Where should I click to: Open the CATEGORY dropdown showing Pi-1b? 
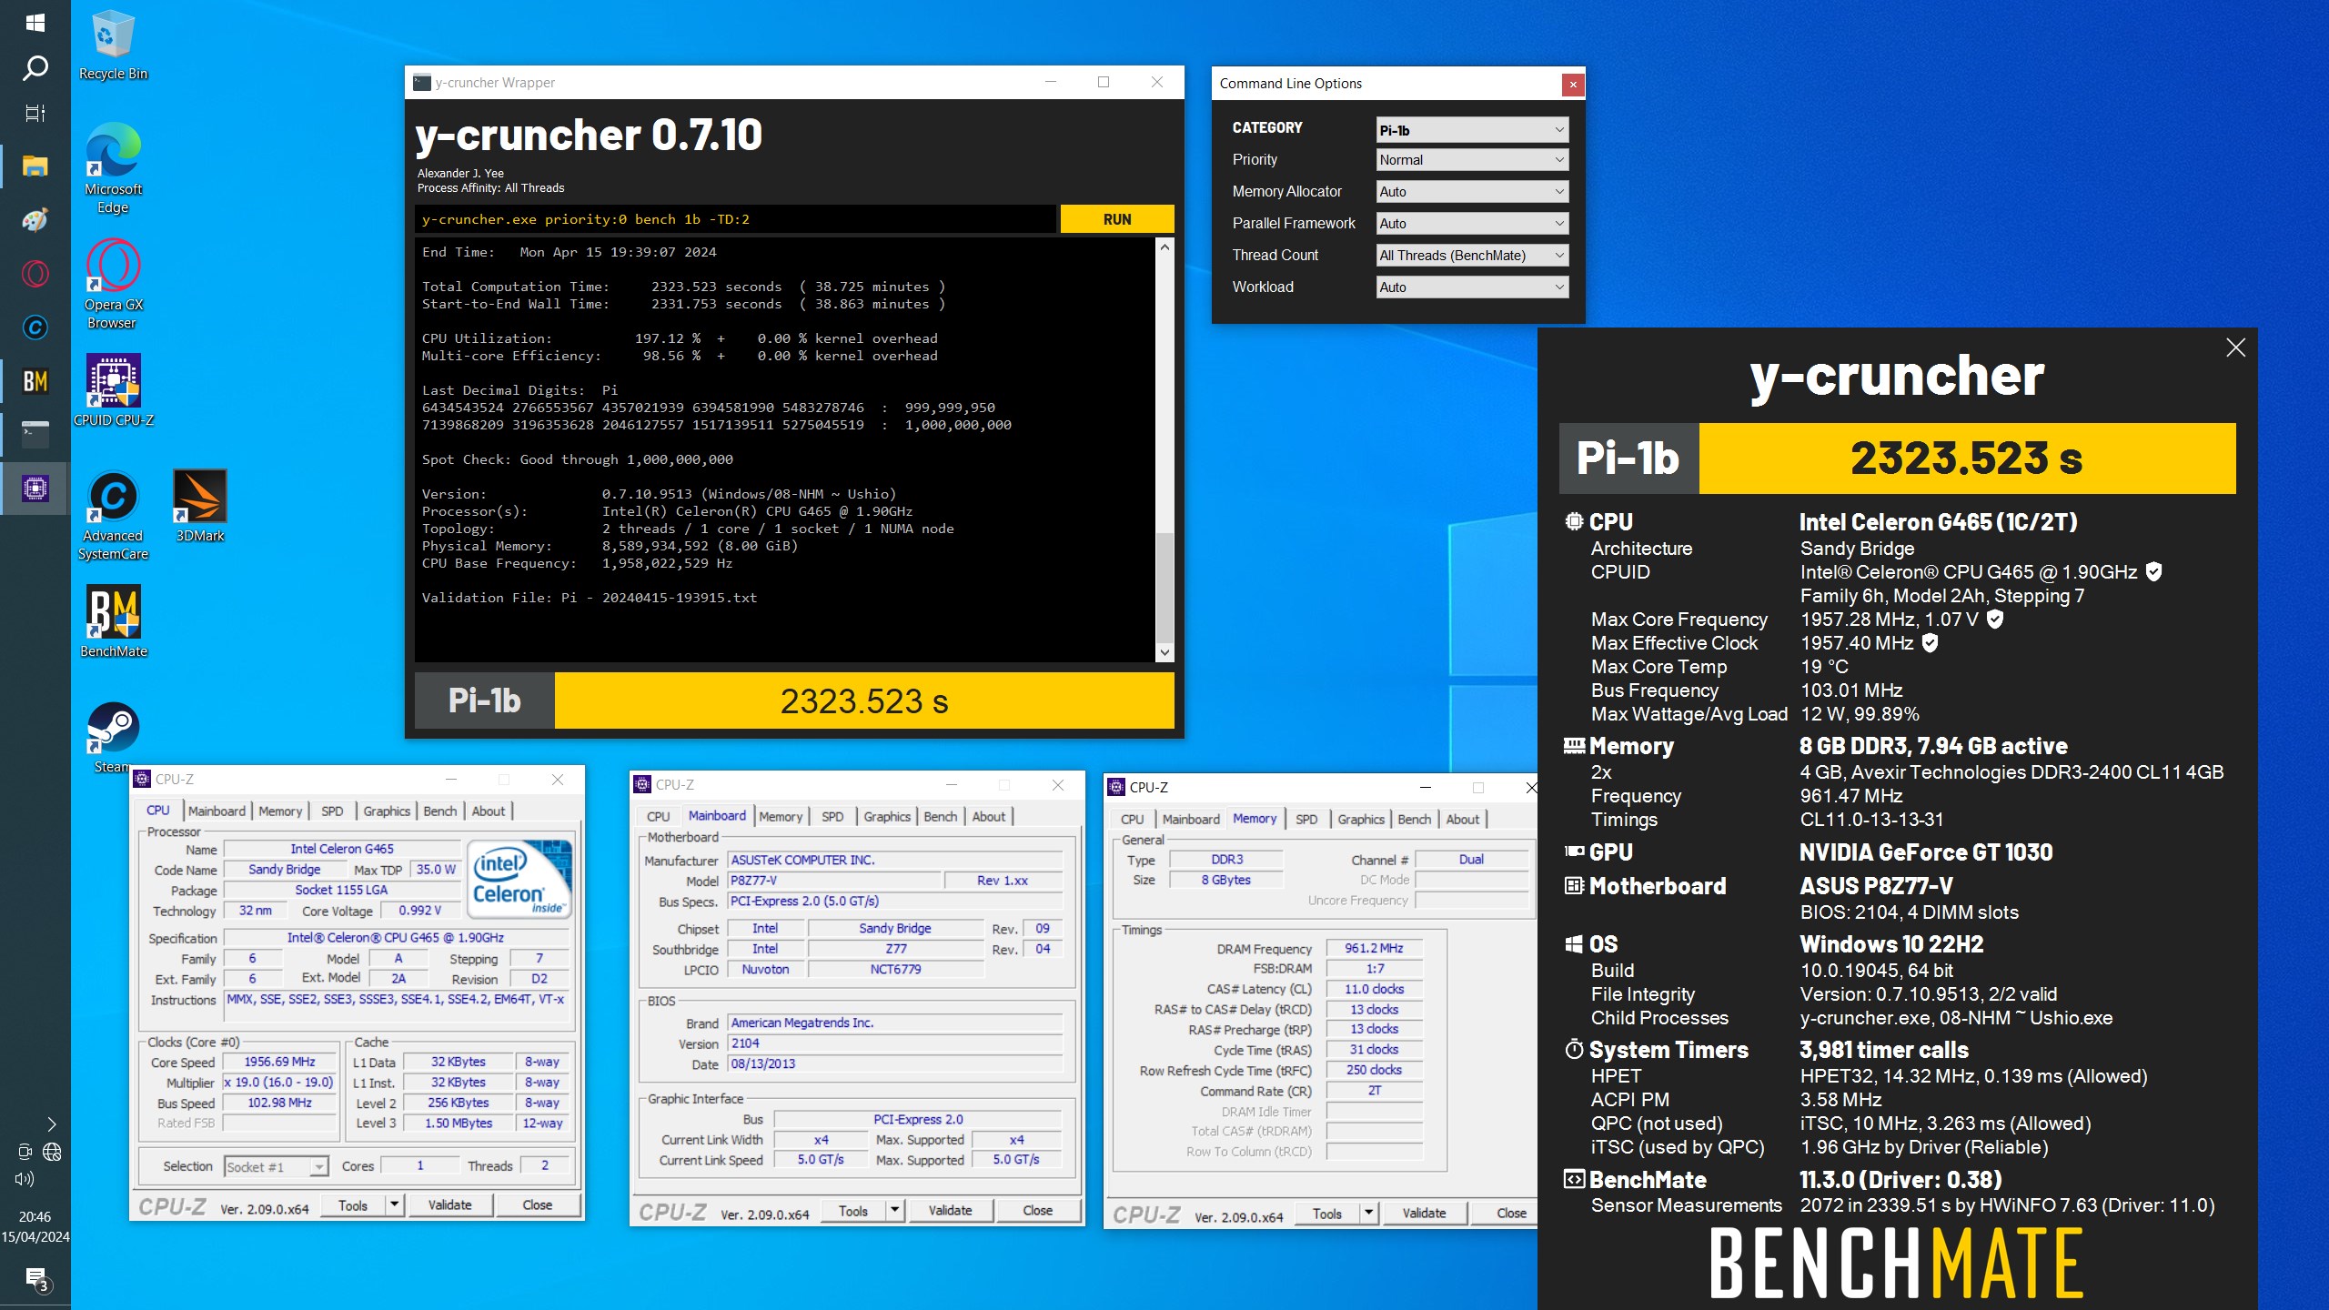(1471, 130)
